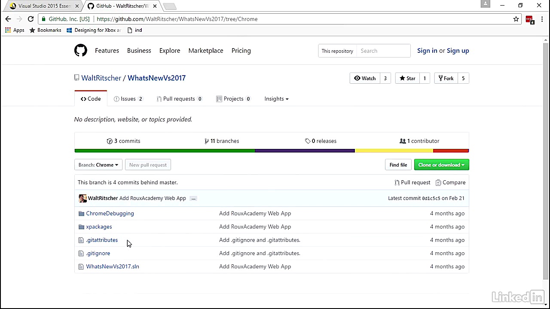Open the Apps grid shortcut
The height and width of the screenshot is (309, 550).
pyautogui.click(x=15, y=30)
